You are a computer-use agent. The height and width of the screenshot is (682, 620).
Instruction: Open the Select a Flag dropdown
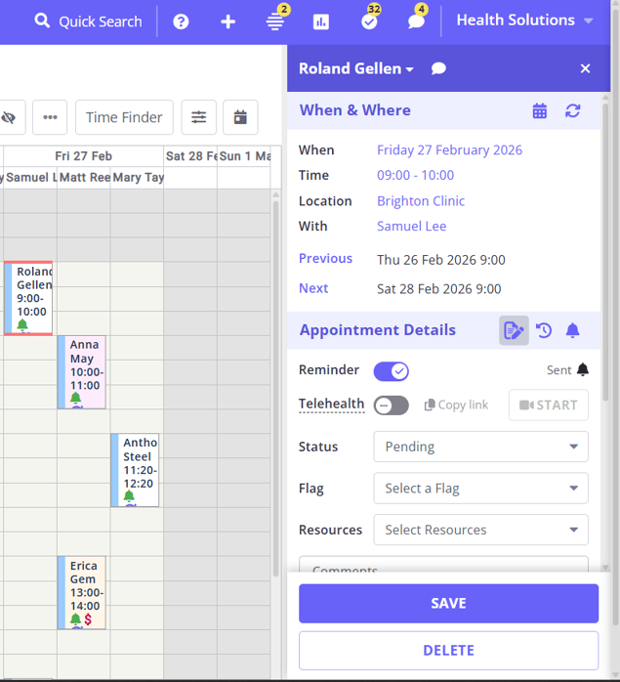480,489
